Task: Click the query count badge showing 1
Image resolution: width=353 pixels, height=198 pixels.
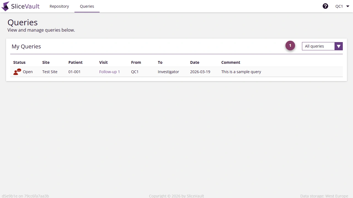Action: (290, 45)
